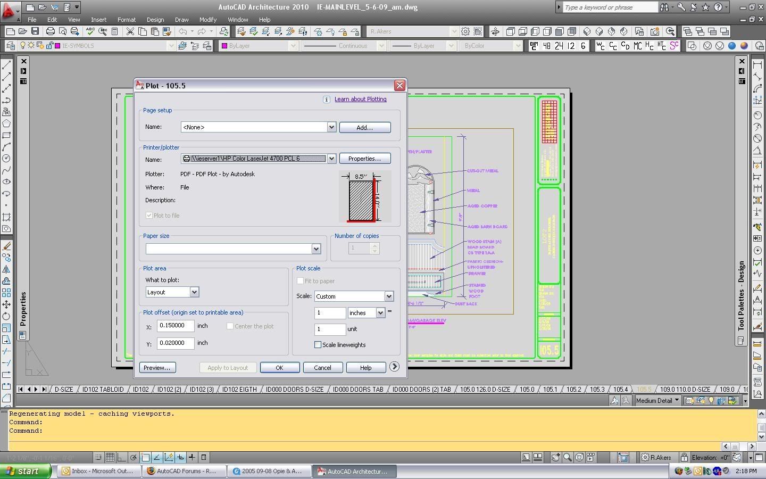Click the plot offset X input field
The height and width of the screenshot is (479, 766).
176,326
